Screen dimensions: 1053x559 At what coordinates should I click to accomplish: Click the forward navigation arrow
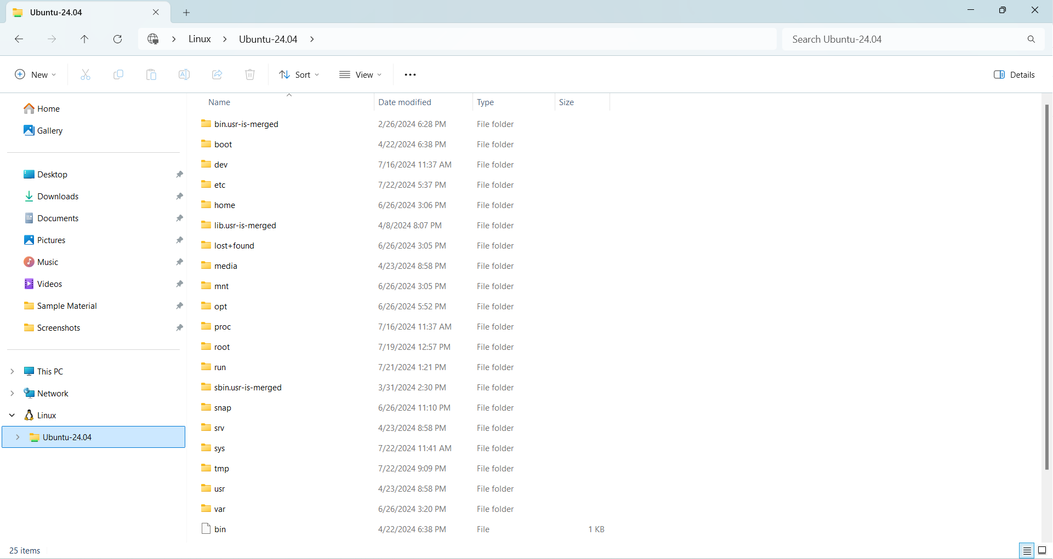pyautogui.click(x=52, y=39)
